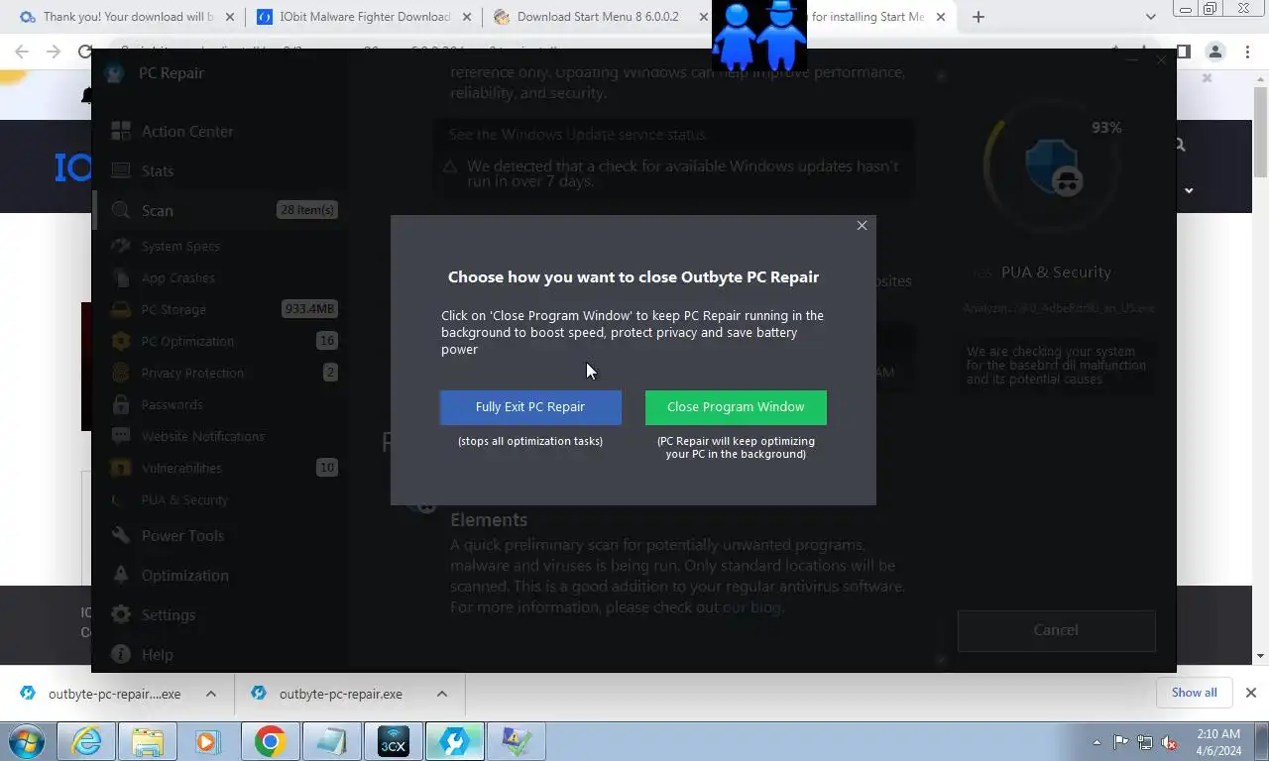Launch Internet Explorer from taskbar

pos(86,741)
